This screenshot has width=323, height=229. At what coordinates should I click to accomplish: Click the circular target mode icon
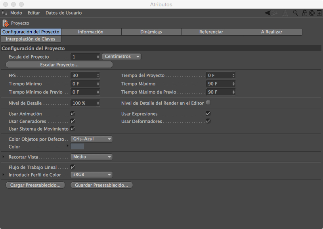[x=312, y=13]
